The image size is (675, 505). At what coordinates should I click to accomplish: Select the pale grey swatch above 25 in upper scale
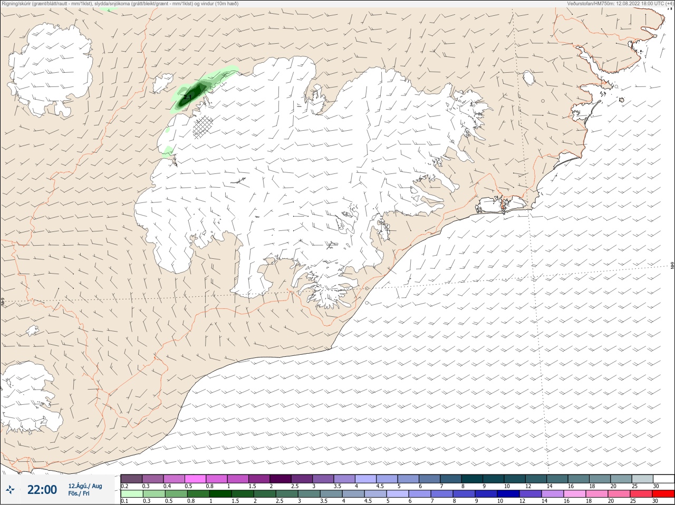click(x=643, y=479)
